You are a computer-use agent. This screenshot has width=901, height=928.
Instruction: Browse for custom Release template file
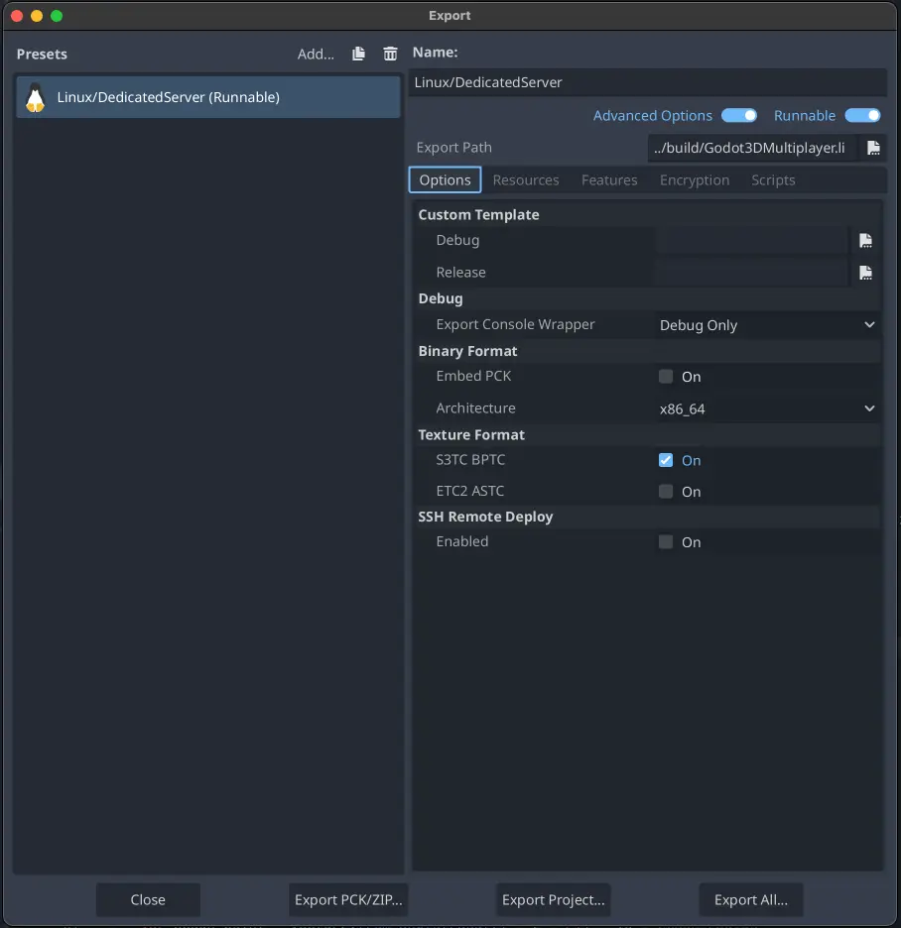pyautogui.click(x=865, y=273)
